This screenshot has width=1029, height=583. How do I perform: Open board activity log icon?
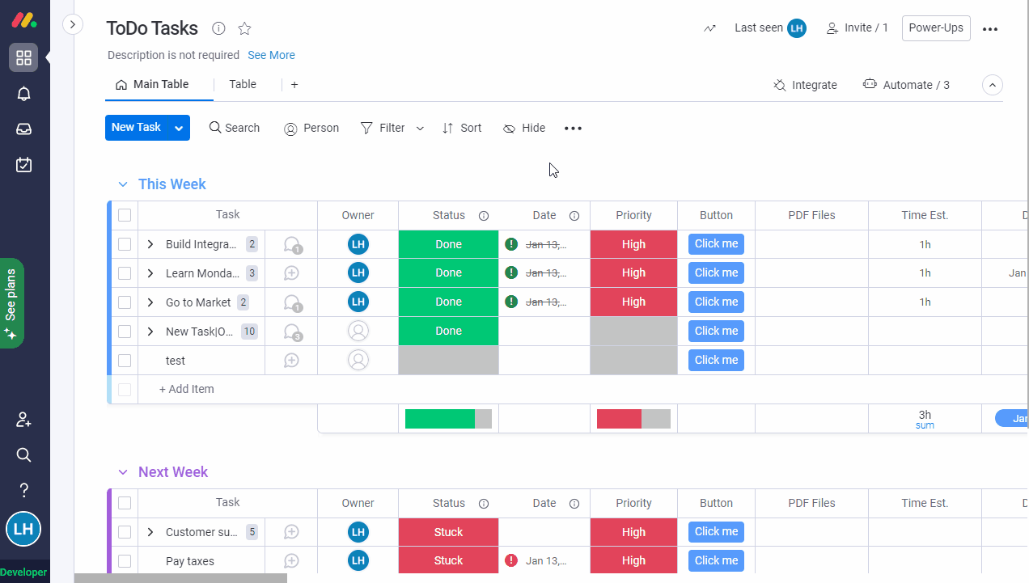[x=709, y=28]
